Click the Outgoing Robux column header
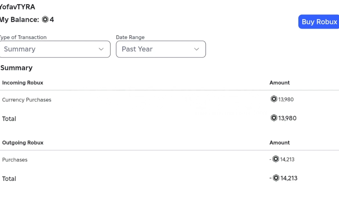 tap(23, 143)
